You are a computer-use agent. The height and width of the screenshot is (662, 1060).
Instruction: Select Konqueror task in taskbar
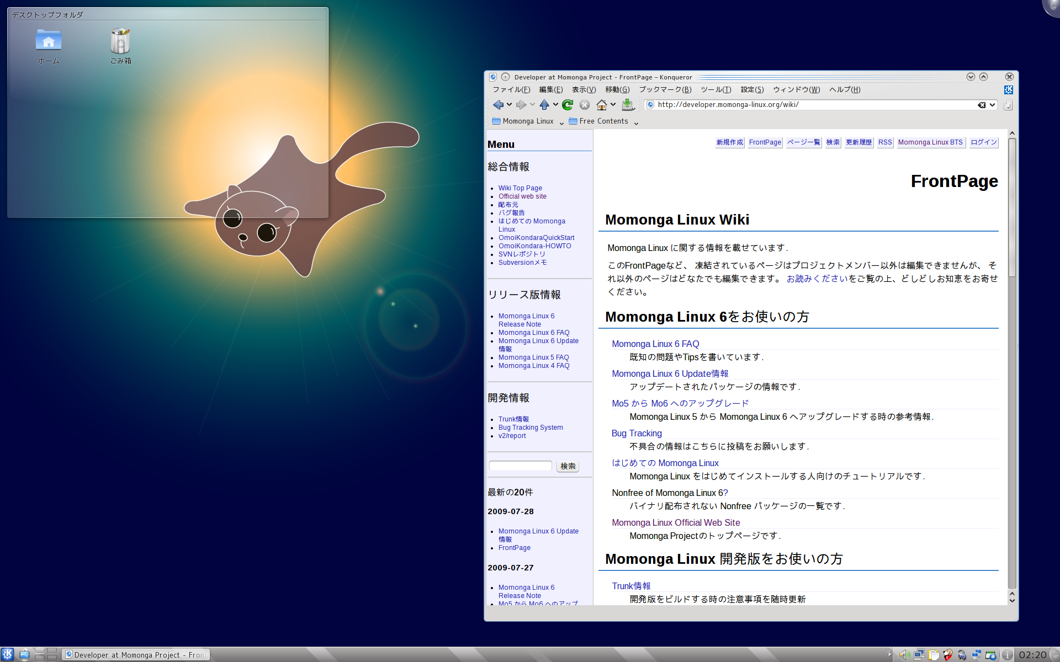[x=136, y=655]
